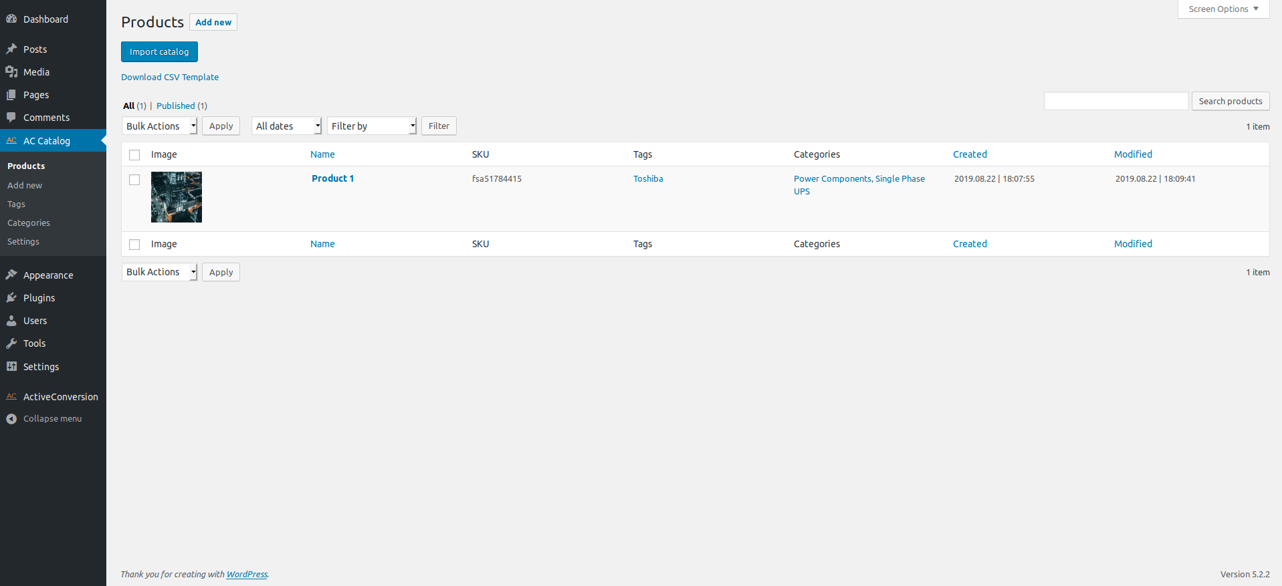
Task: Click the Posts pushpin icon
Action: (x=11, y=49)
